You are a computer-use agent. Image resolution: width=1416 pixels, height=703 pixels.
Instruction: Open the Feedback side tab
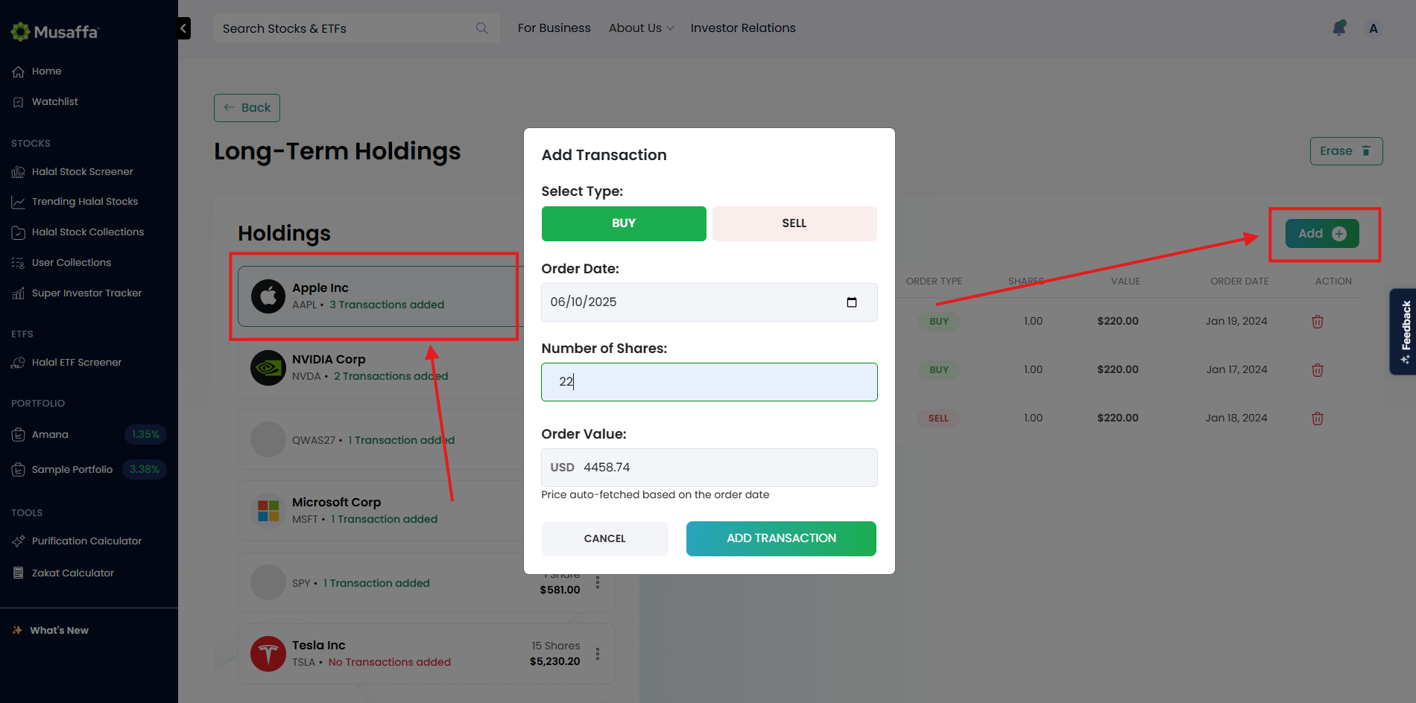[x=1404, y=331]
